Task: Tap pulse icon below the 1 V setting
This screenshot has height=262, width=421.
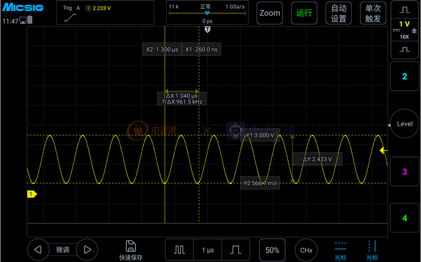Action: click(x=404, y=49)
